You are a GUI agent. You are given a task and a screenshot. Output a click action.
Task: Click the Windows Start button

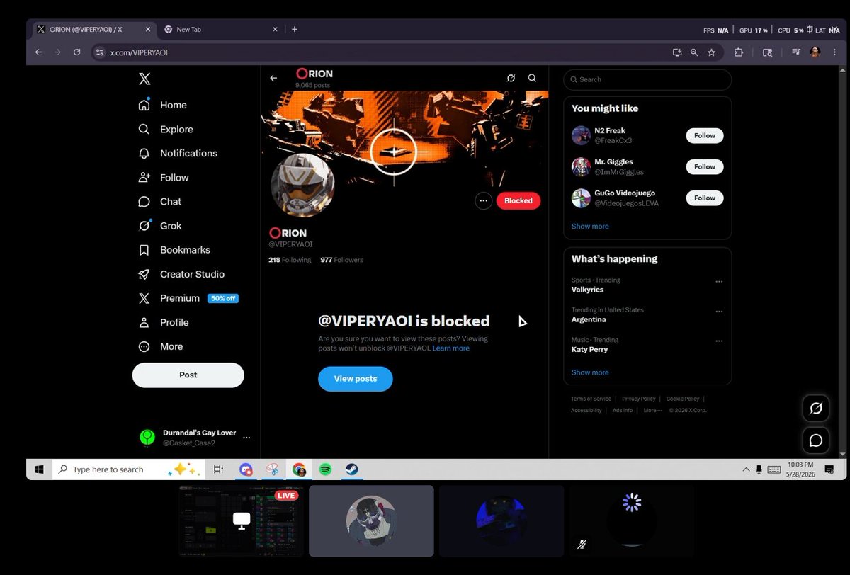(39, 469)
